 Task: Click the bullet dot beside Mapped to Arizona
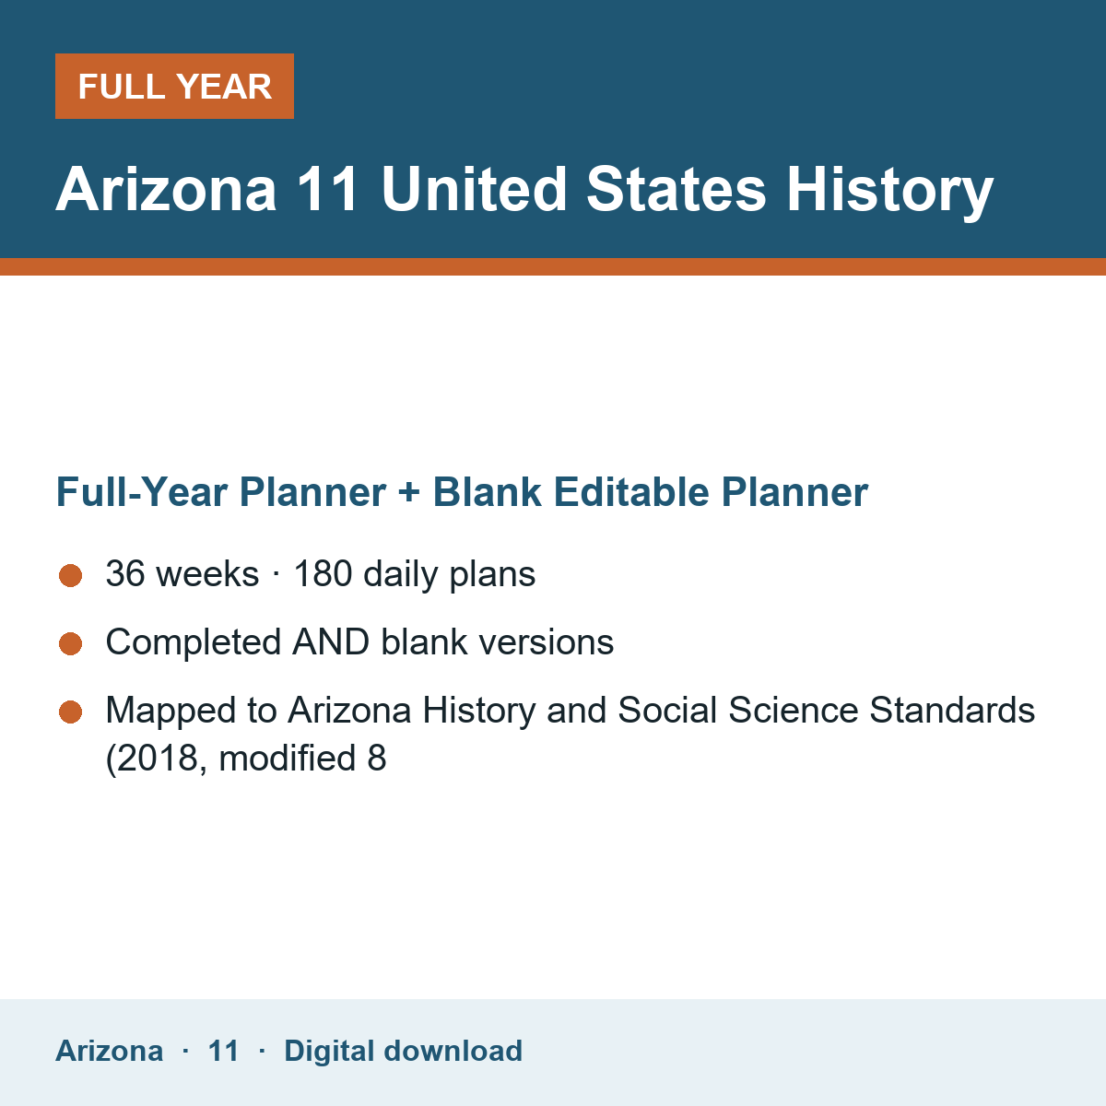point(71,712)
